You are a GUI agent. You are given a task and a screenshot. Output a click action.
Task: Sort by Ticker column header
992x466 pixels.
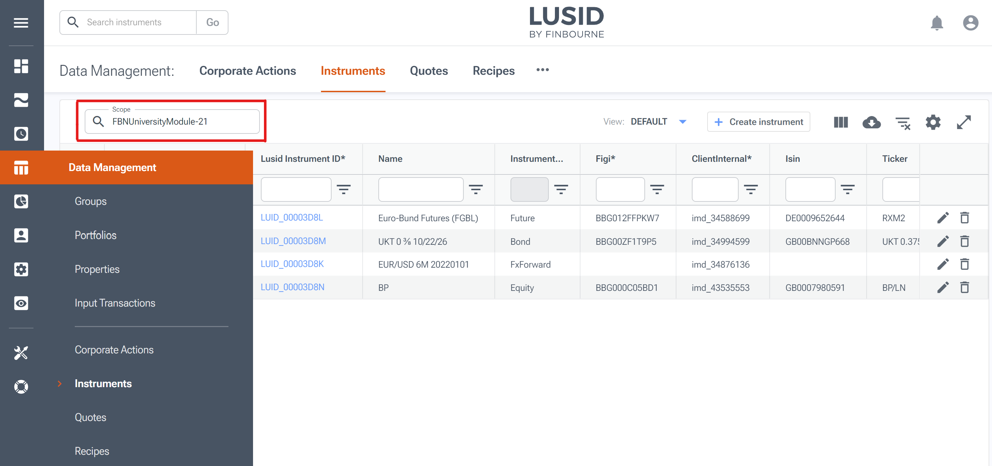point(895,159)
